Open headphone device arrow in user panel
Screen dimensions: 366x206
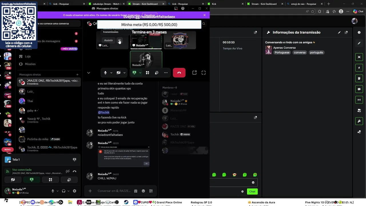click(68, 191)
